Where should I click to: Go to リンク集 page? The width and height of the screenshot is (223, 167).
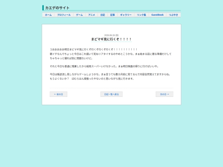(x=142, y=15)
